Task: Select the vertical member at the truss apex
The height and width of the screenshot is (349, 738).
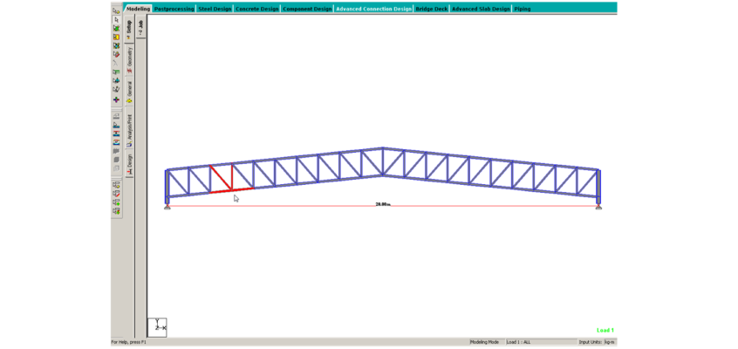Action: point(383,162)
